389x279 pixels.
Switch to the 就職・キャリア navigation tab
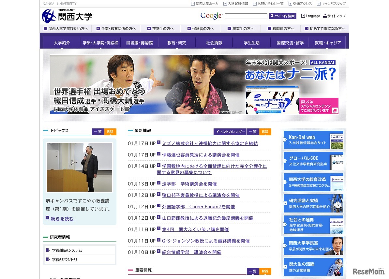[327, 42]
